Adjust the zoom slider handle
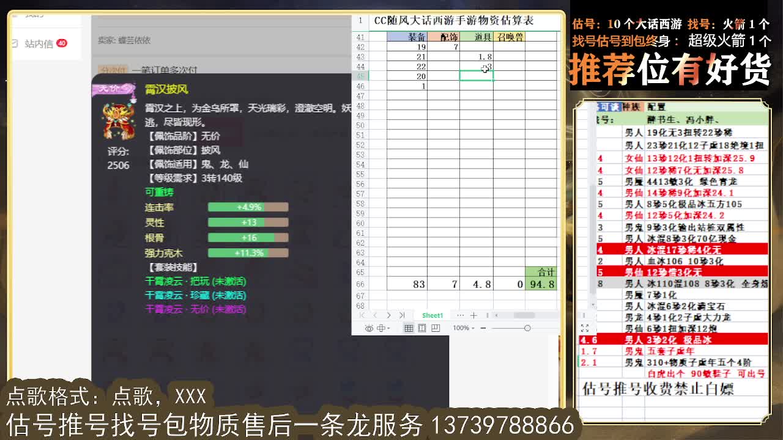Image resolution: width=783 pixels, height=440 pixels. click(527, 328)
